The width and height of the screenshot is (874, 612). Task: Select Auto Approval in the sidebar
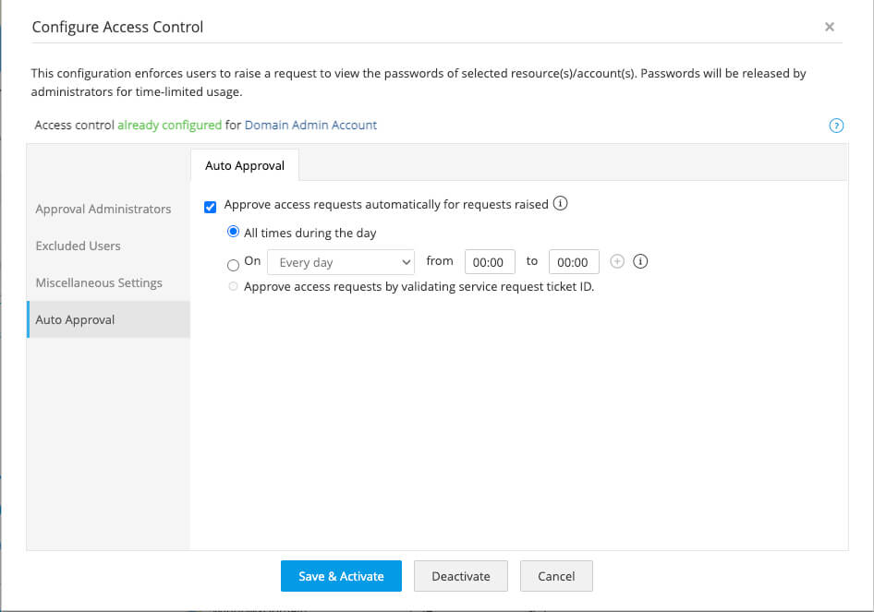click(76, 320)
